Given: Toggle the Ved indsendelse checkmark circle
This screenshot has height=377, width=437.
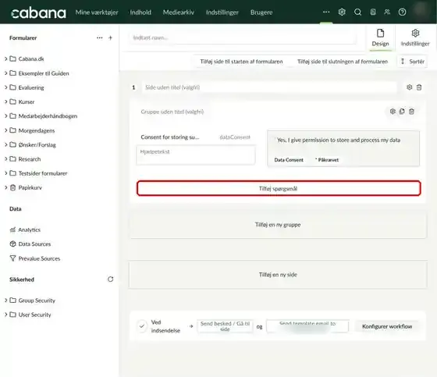Looking at the screenshot, I should [x=142, y=326].
